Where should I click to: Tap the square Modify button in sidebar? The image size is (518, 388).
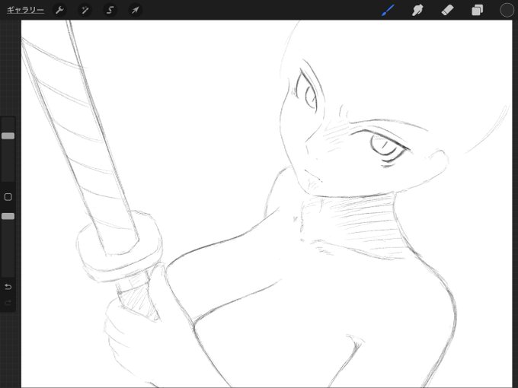[8, 197]
